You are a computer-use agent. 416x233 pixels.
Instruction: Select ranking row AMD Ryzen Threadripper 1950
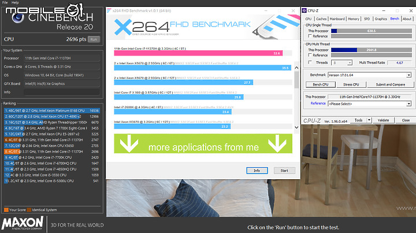[x=52, y=122]
